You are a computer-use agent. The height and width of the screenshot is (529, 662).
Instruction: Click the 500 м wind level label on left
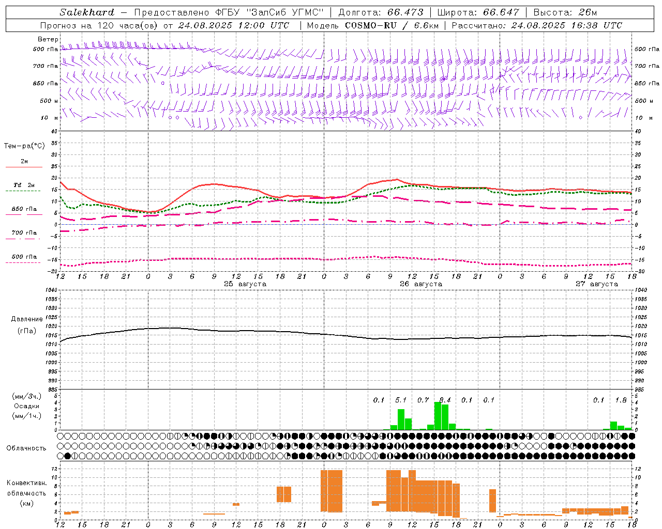tap(49, 101)
